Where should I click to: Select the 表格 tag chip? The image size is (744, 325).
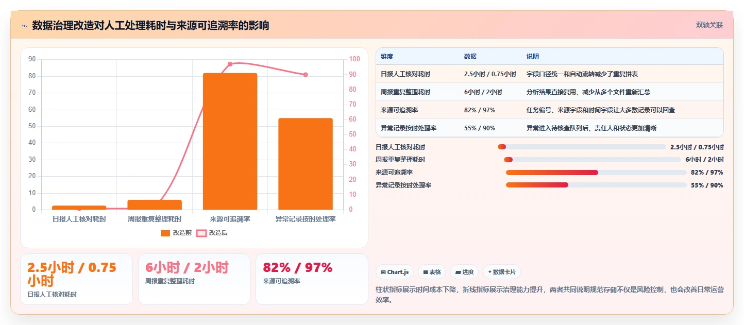pyautogui.click(x=432, y=272)
